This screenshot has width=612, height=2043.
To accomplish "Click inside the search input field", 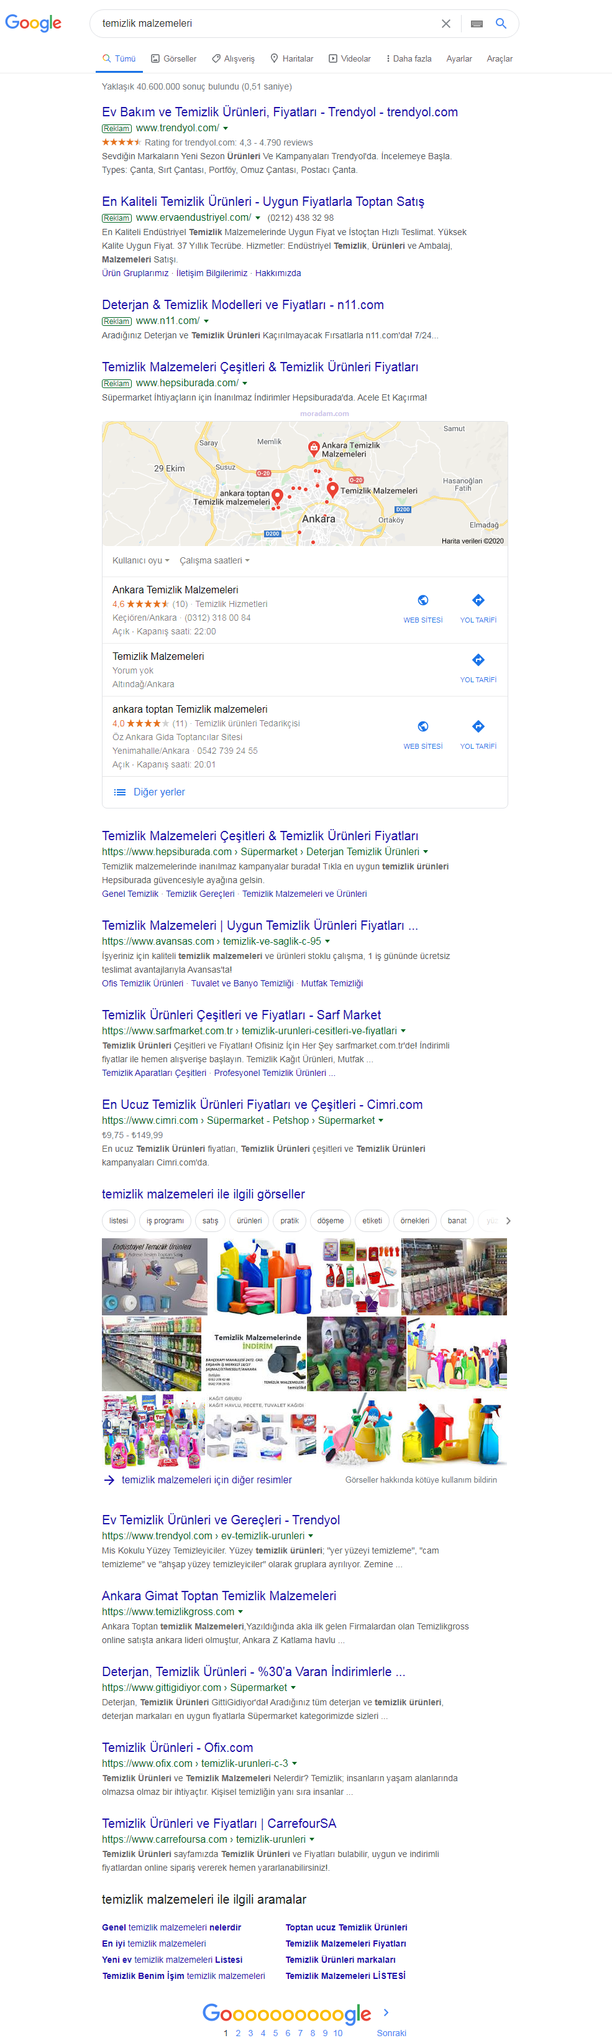I will point(265,24).
